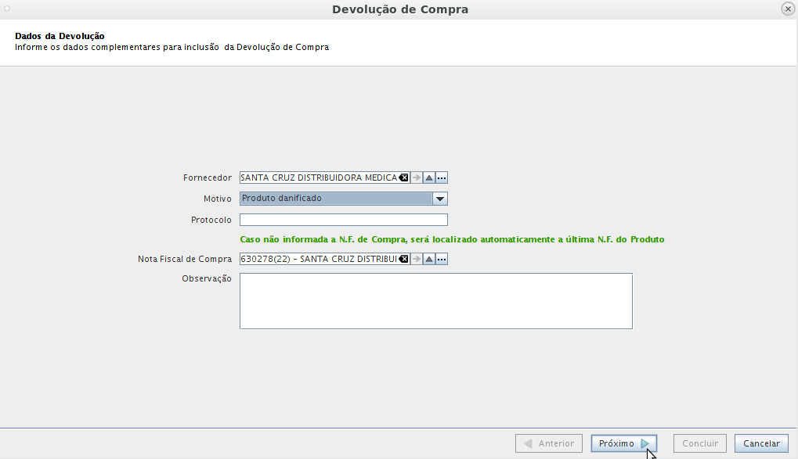Click the triangle icon in Nota Fiscal row
Image resolution: width=798 pixels, height=459 pixels.
(429, 259)
